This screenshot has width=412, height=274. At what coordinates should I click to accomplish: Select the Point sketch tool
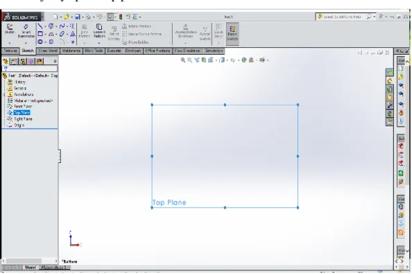[x=73, y=42]
